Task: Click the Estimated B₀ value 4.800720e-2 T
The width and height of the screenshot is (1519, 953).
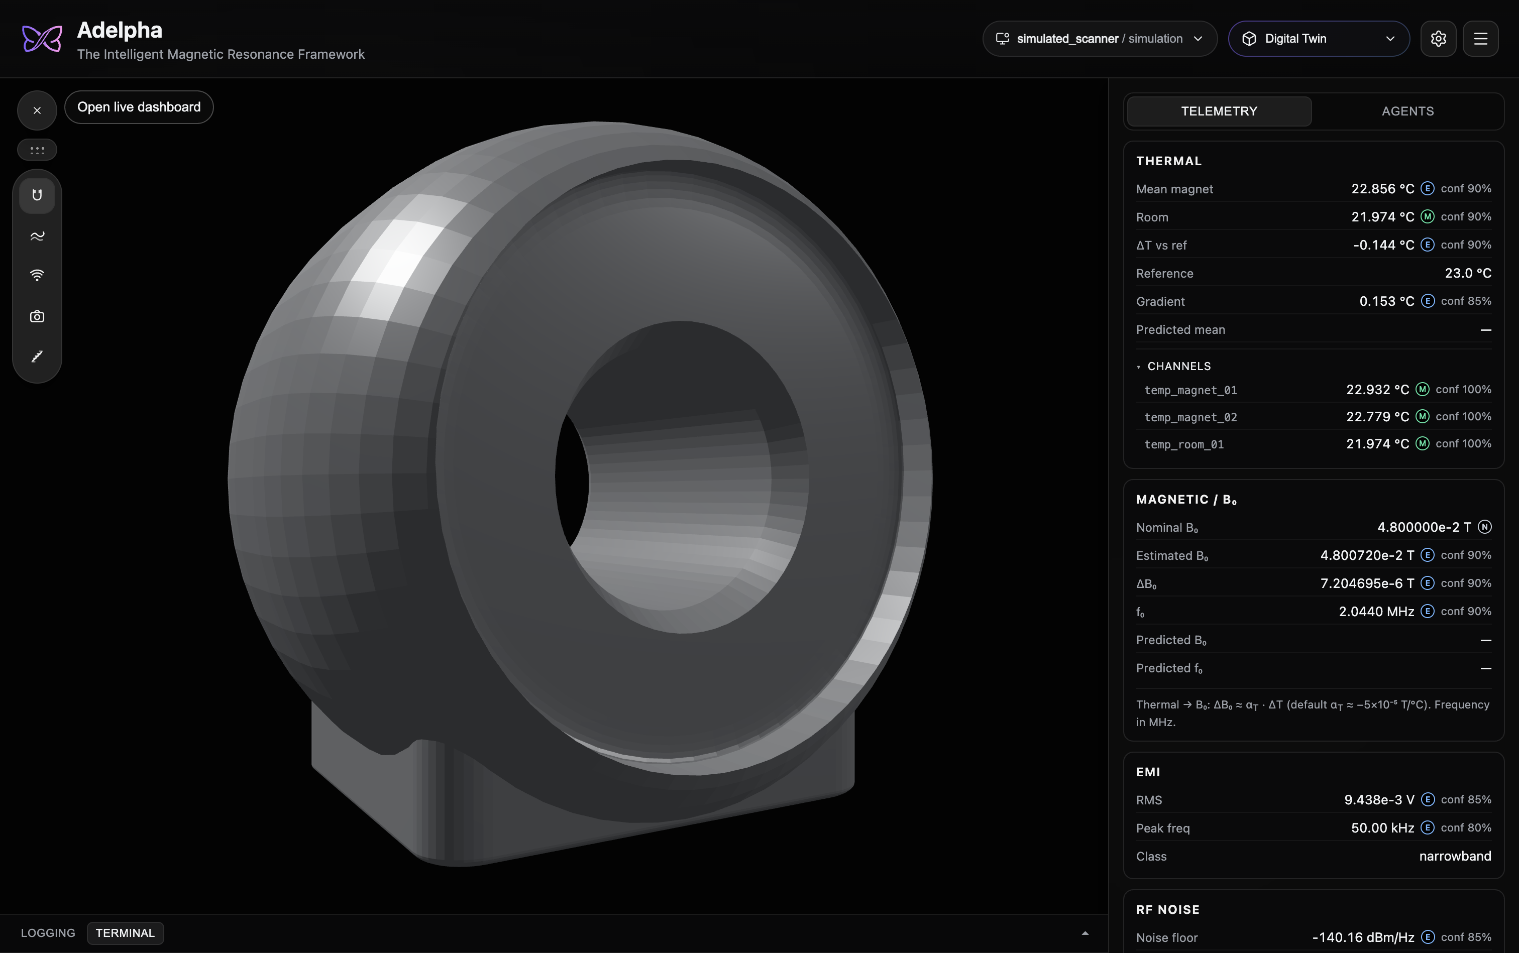Action: tap(1368, 555)
